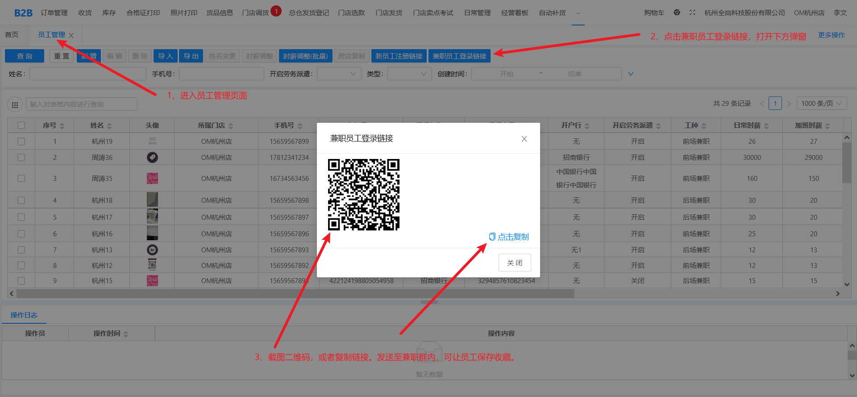
Task: Open the 门店调货 menu item
Action: [x=255, y=13]
